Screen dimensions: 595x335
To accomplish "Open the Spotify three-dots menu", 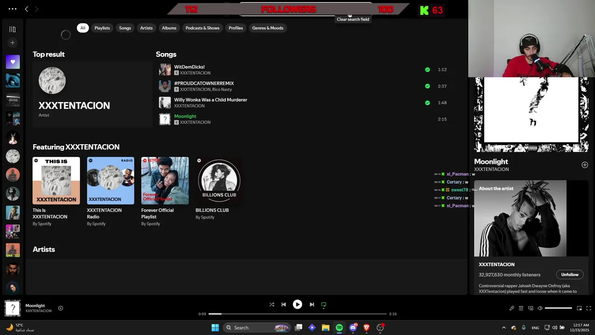I will coord(13,9).
